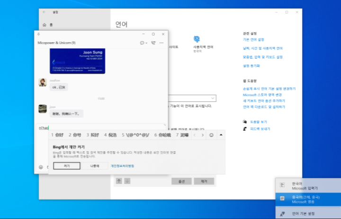Viewport: 341px width, 219px height.
Task: Close the Settings window
Action: pyautogui.click(x=297, y=12)
